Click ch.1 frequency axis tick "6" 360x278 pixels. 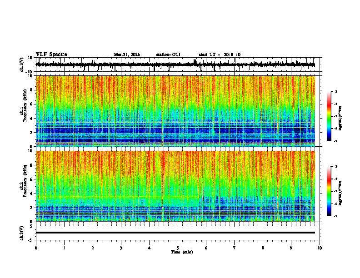(32, 104)
